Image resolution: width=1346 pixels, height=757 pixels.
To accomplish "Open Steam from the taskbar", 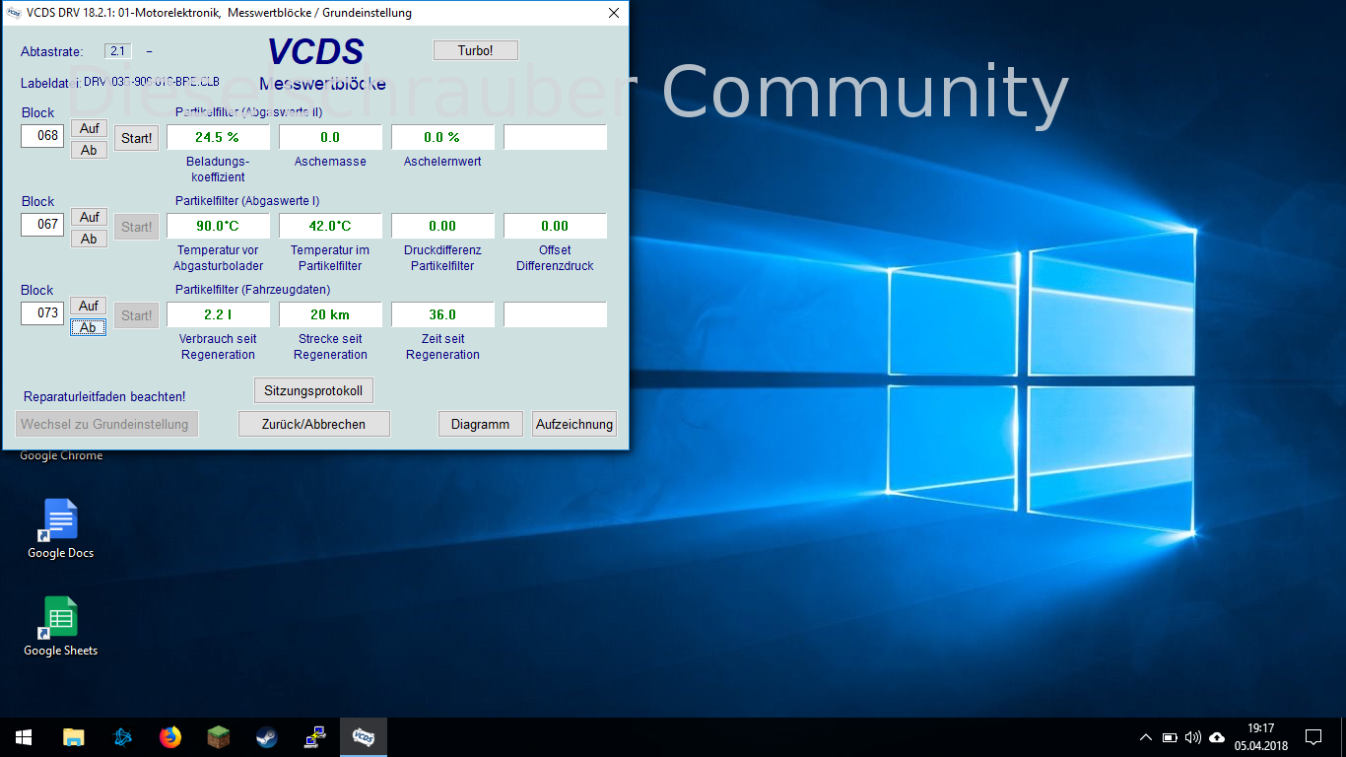I will [267, 737].
